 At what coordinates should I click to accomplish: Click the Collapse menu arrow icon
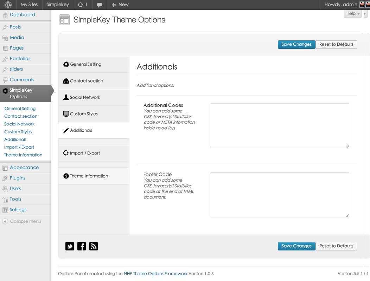click(x=5, y=221)
